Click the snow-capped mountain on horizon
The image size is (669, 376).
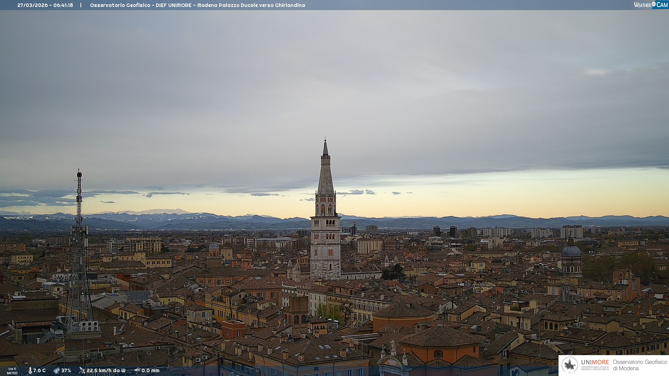pyautogui.click(x=157, y=212)
